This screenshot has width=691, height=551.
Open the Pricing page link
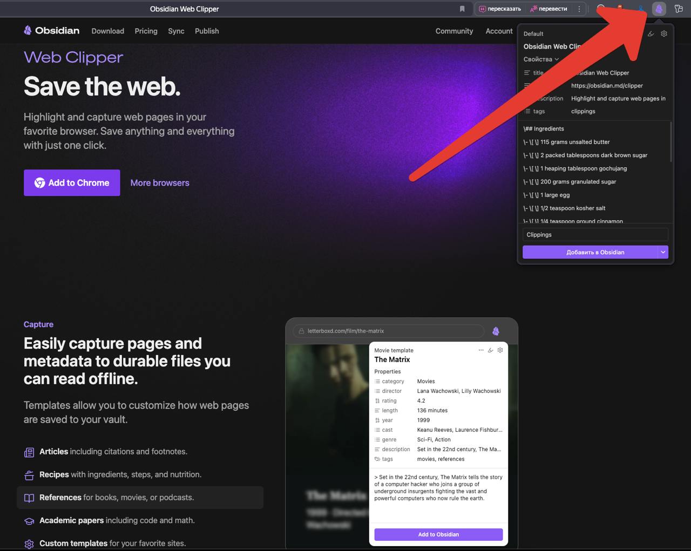[x=146, y=31]
